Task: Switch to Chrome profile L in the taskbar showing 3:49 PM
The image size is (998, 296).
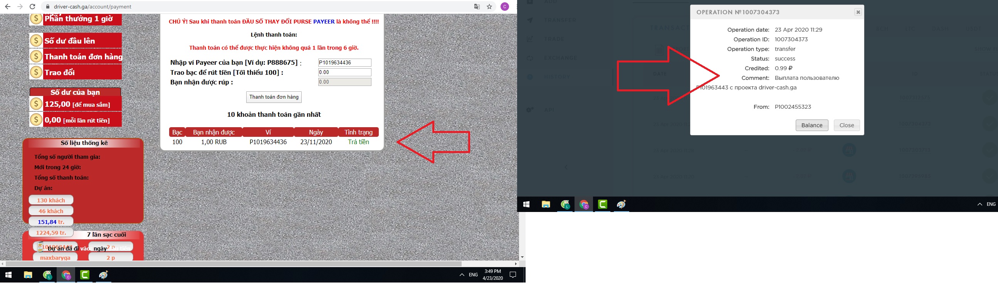Action: [x=47, y=275]
